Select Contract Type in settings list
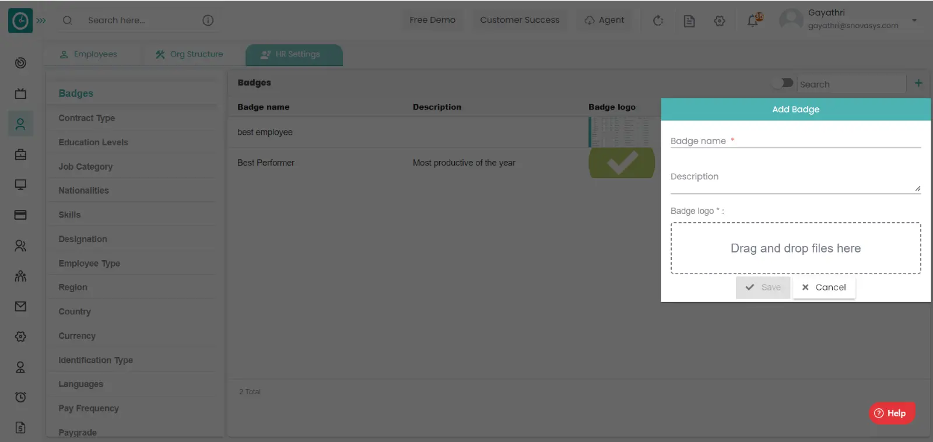The image size is (933, 442). point(86,118)
